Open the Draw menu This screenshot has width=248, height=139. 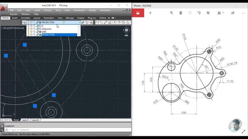[x=67, y=10]
